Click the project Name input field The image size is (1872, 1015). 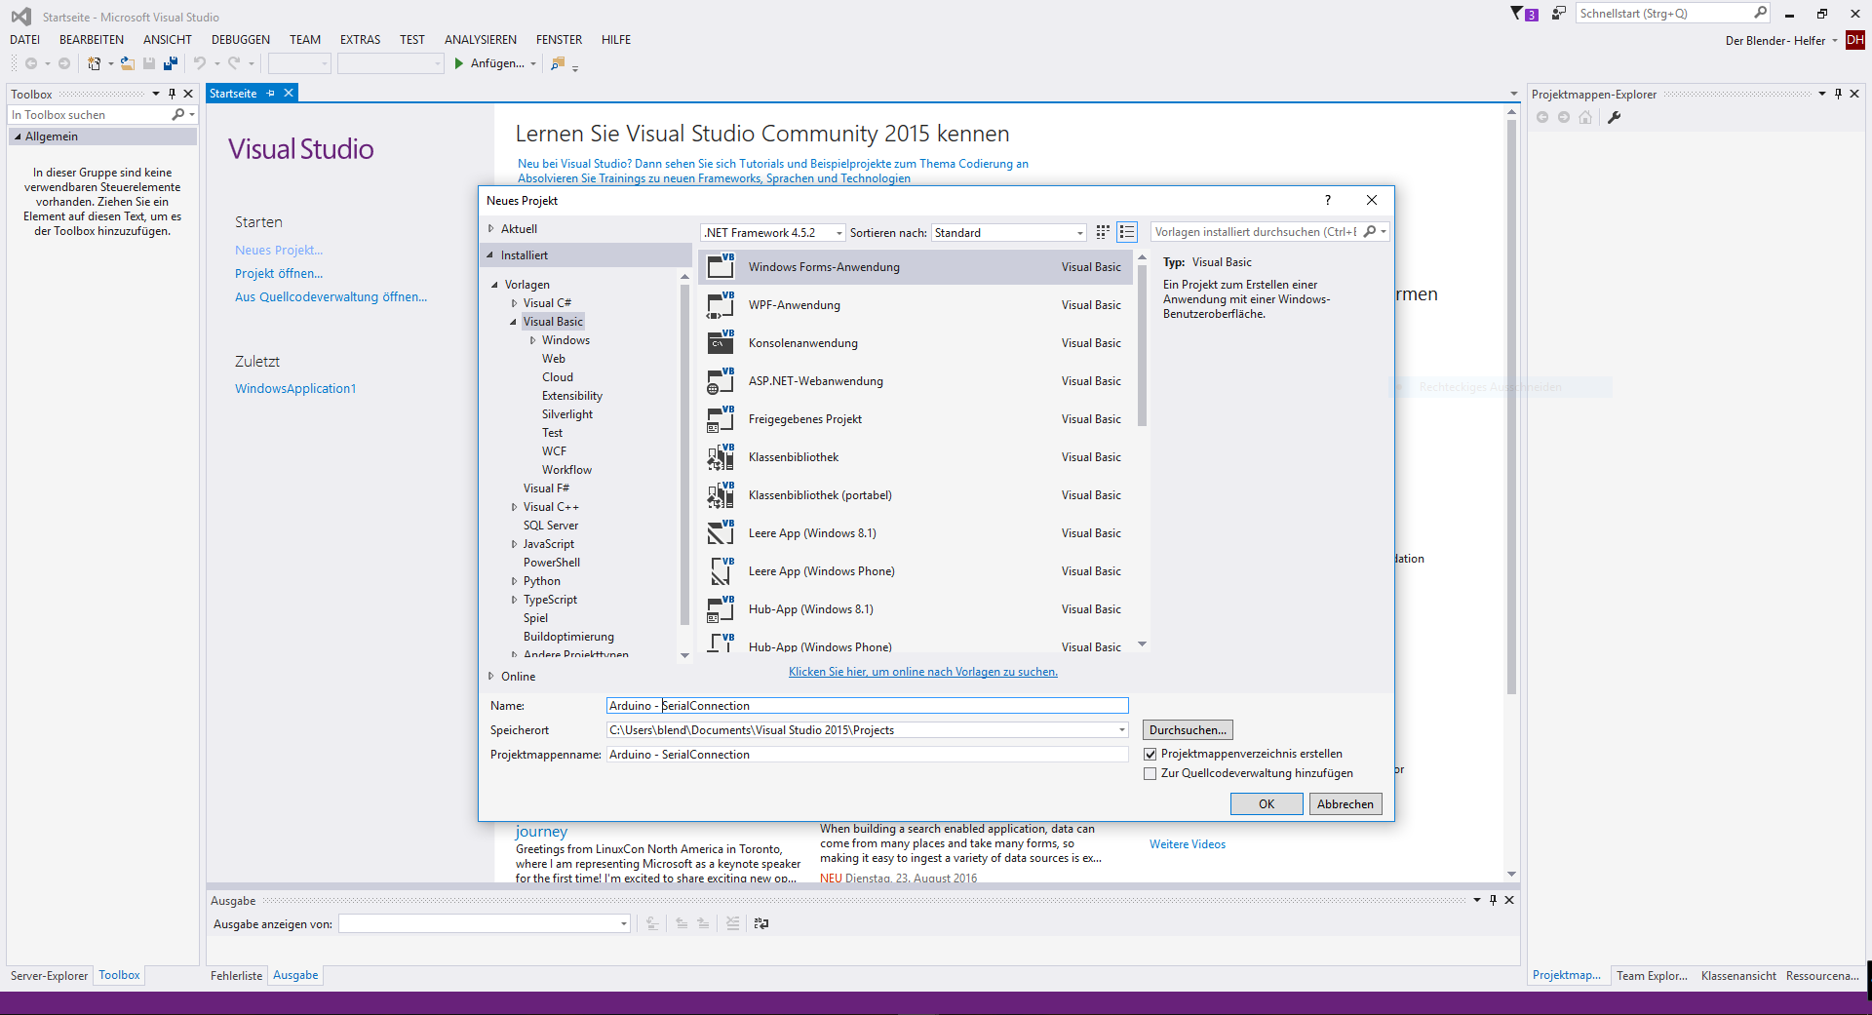coord(866,705)
